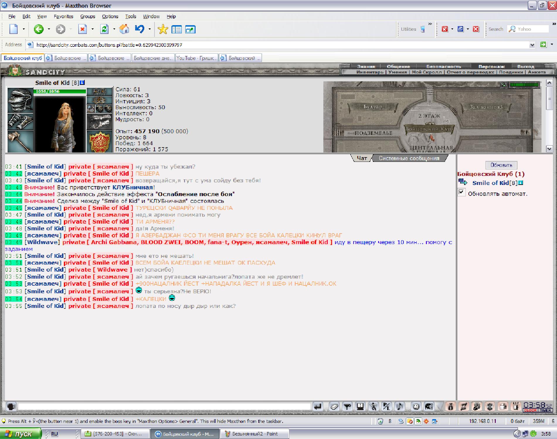Open the Инвентарь link
557x439 pixels.
(x=370, y=72)
